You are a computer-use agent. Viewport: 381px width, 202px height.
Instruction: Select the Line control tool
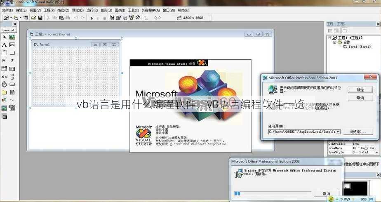(x=12, y=100)
